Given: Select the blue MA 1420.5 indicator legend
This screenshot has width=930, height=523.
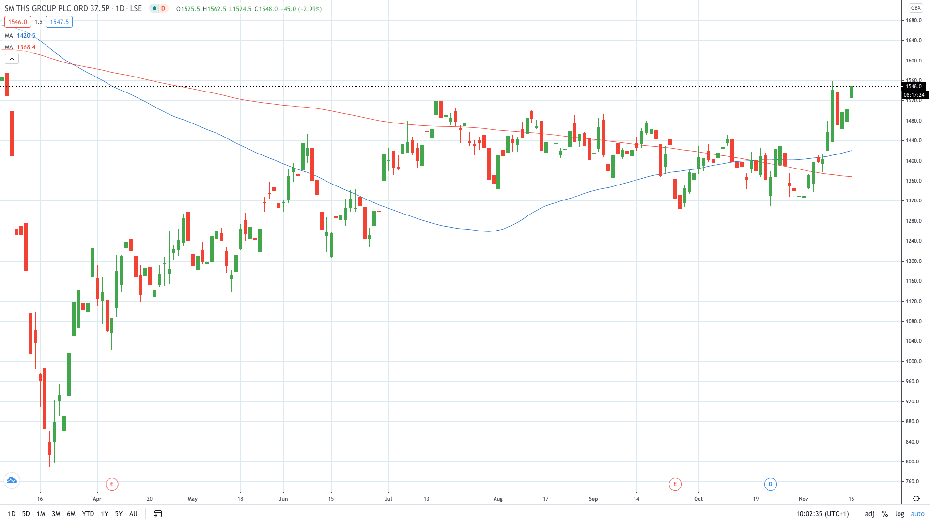Looking at the screenshot, I should tap(20, 35).
